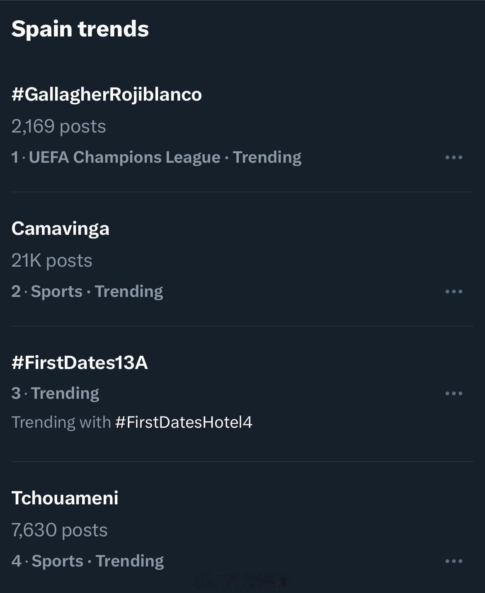Click the word Trending in the first trend's label

click(x=267, y=157)
